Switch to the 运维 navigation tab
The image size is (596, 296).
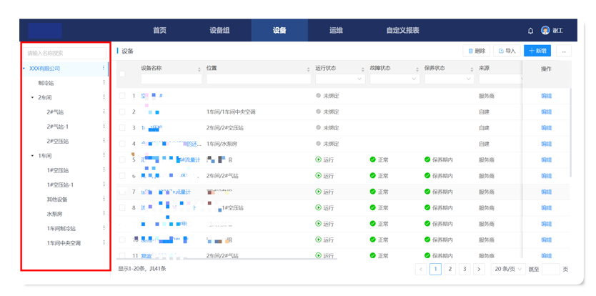336,31
